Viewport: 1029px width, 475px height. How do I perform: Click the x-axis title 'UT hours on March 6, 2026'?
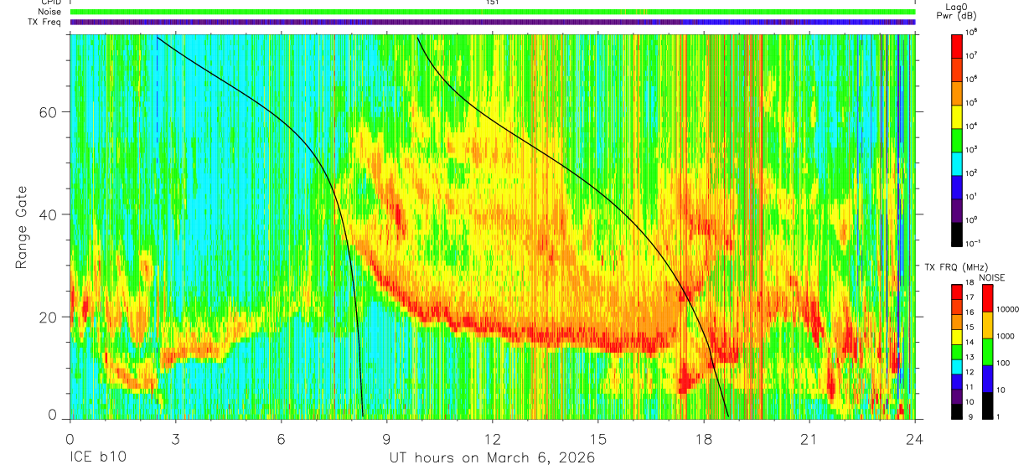492,458
